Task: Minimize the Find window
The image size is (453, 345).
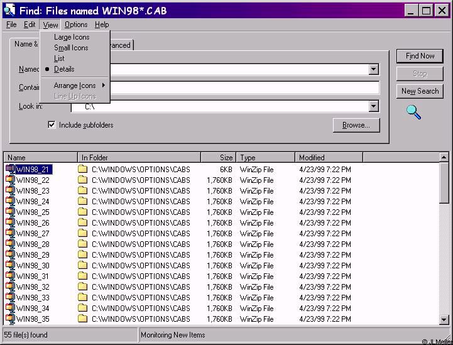Action: (410, 11)
